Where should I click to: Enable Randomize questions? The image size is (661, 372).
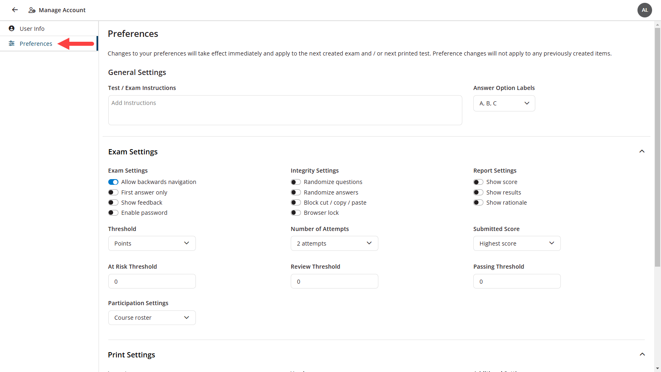(x=296, y=182)
